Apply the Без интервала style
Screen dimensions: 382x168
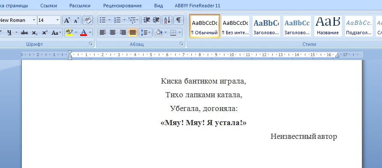coord(236,26)
